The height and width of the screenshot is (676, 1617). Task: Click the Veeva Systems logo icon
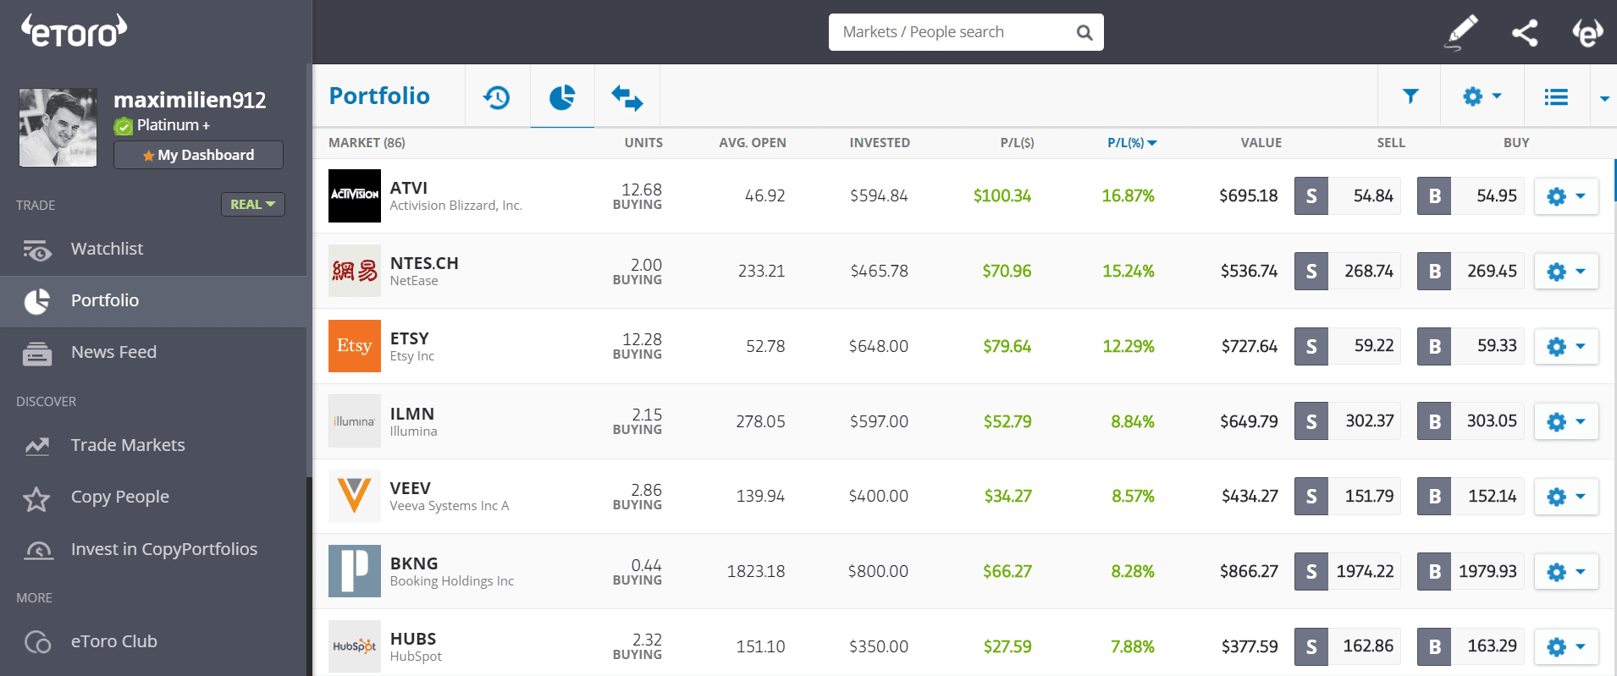(x=355, y=496)
